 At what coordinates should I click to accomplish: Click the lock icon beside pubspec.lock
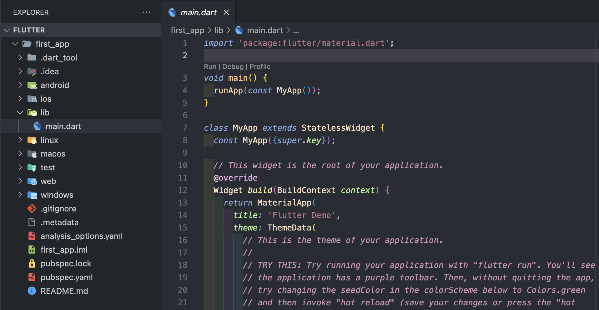point(32,264)
